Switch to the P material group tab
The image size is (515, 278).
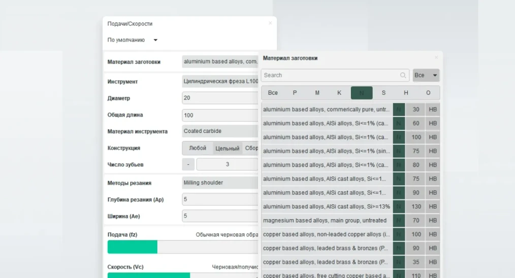(295, 93)
